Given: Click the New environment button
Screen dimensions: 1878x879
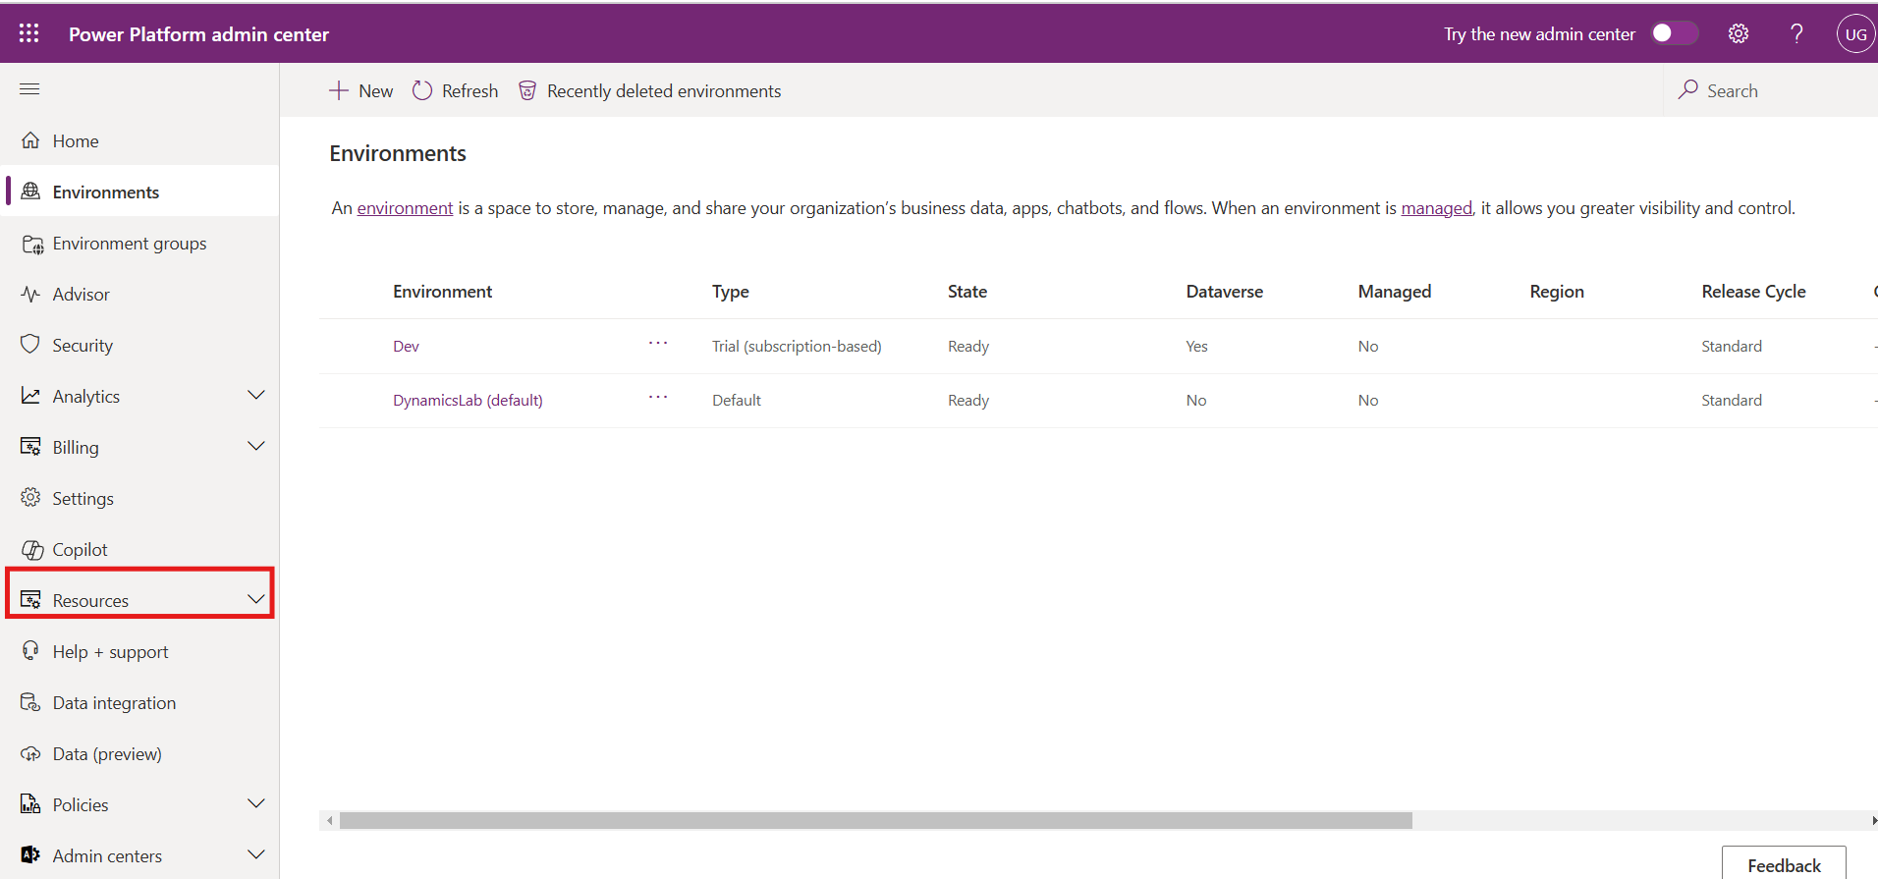Looking at the screenshot, I should tap(360, 90).
